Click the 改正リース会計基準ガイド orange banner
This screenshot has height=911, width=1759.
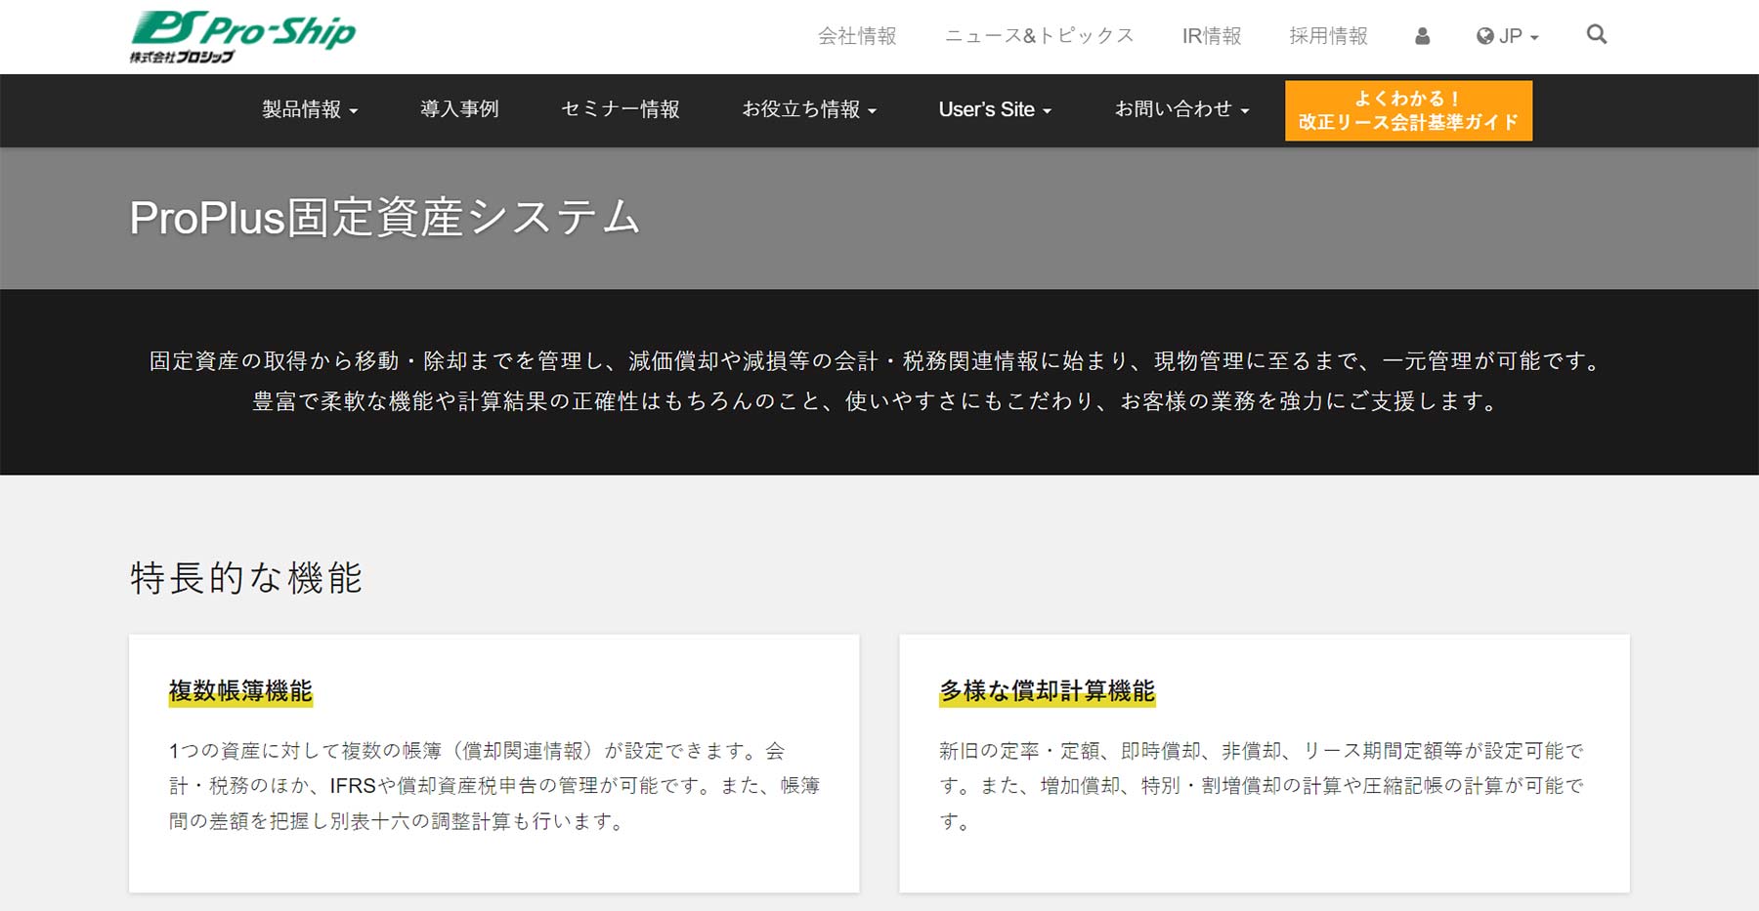1408,110
